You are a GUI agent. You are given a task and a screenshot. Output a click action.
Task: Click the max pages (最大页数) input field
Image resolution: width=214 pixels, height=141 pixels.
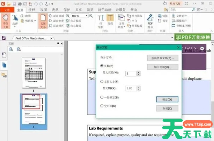coord(131,74)
